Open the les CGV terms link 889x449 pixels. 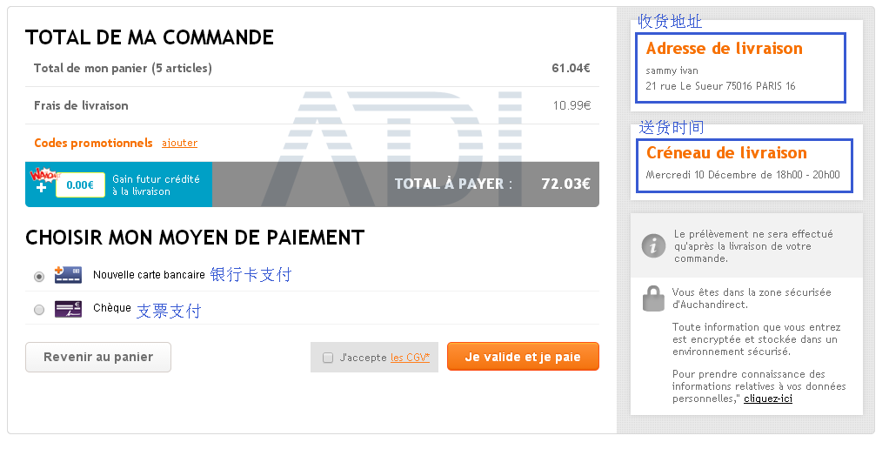(410, 358)
